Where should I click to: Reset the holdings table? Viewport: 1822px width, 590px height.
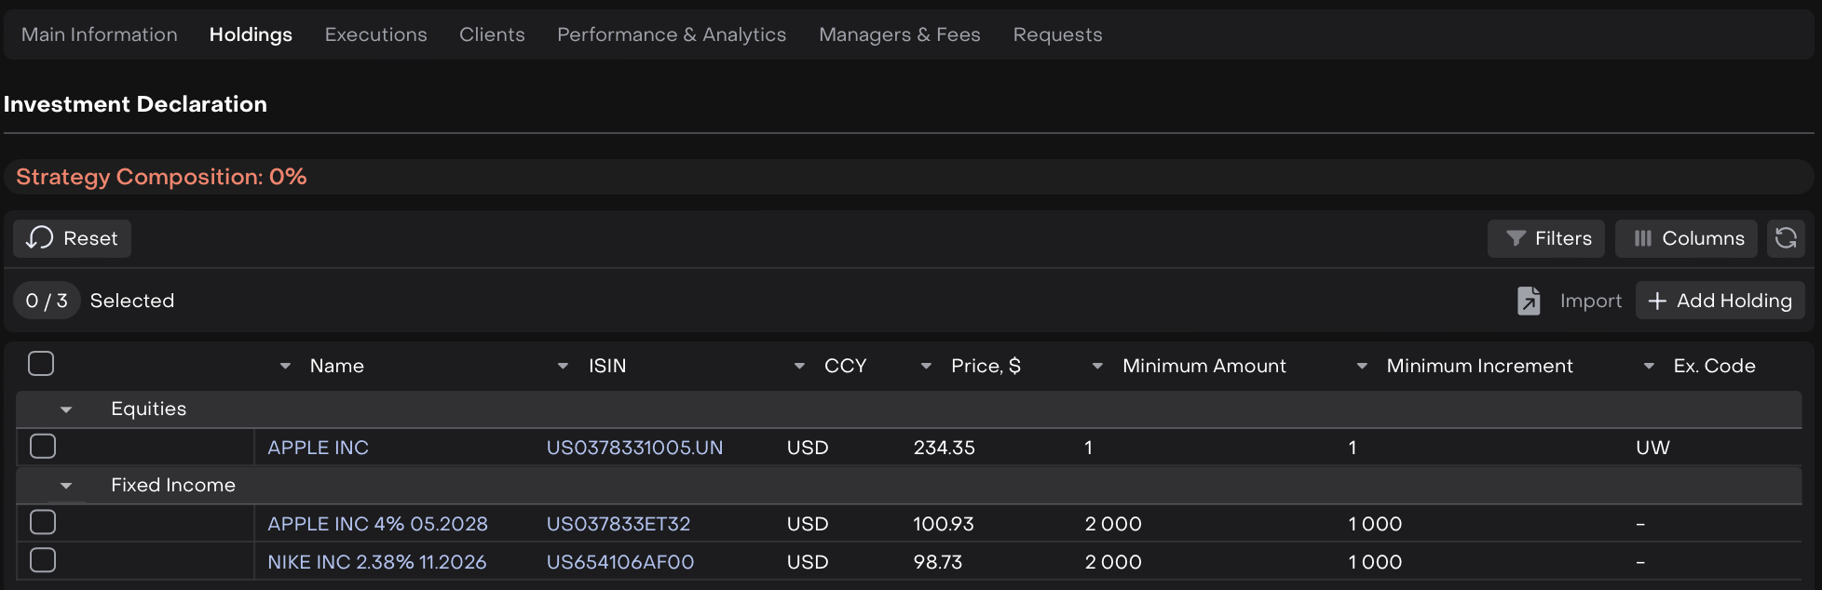click(73, 238)
